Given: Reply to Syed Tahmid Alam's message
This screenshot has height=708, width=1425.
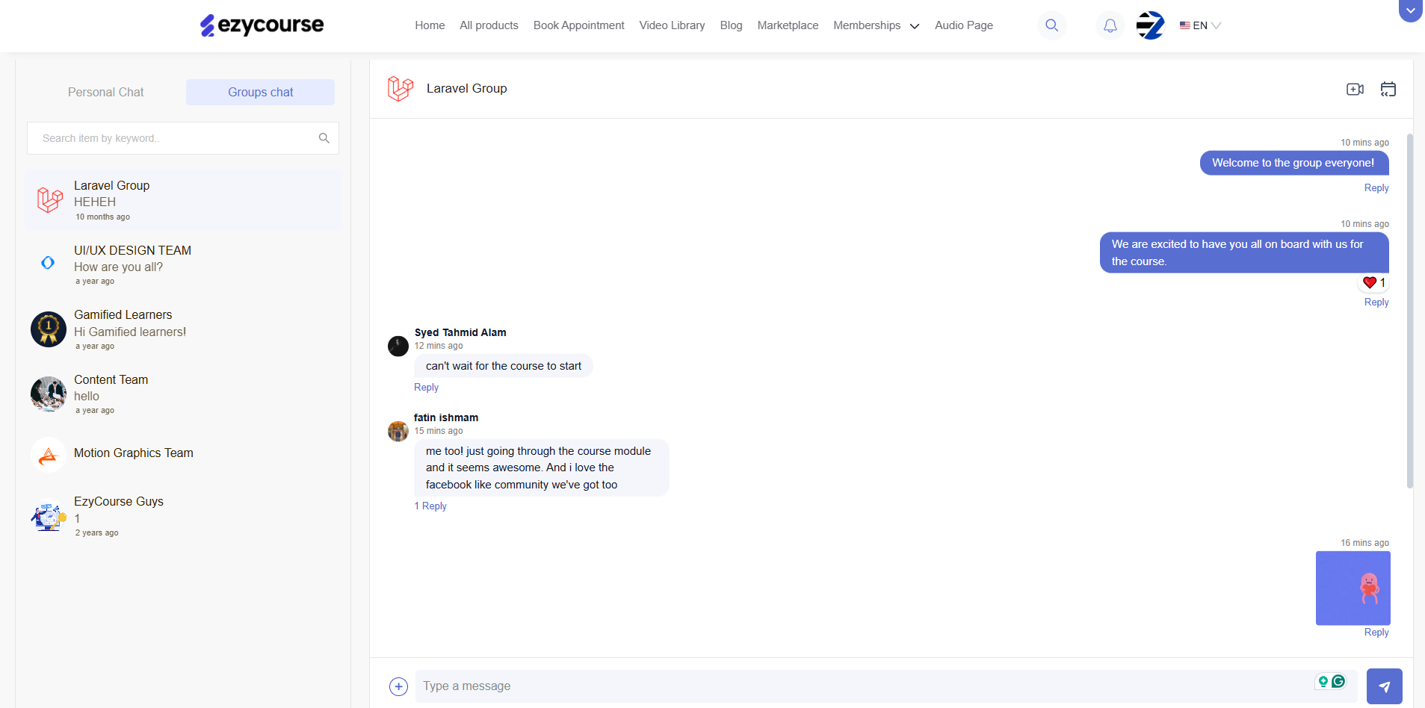Looking at the screenshot, I should pos(426,388).
